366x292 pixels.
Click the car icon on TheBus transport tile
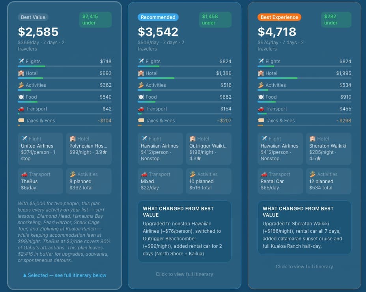(24, 174)
